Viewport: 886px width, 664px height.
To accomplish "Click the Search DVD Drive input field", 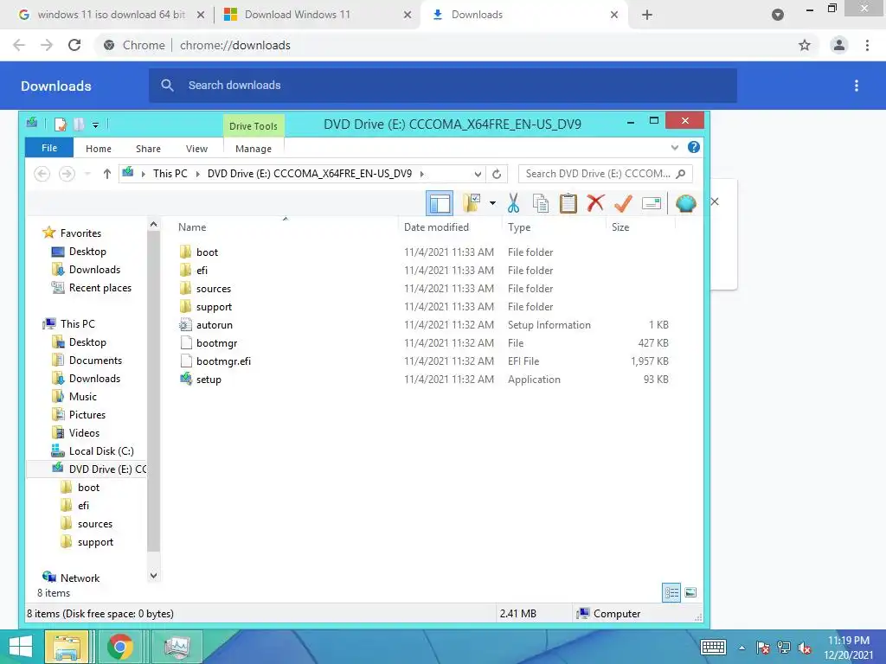I will click(x=605, y=173).
